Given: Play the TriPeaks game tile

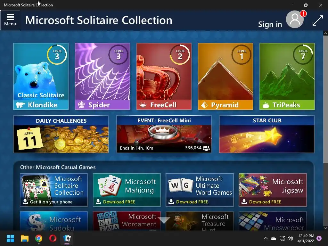Looking at the screenshot, I should pyautogui.click(x=287, y=76).
